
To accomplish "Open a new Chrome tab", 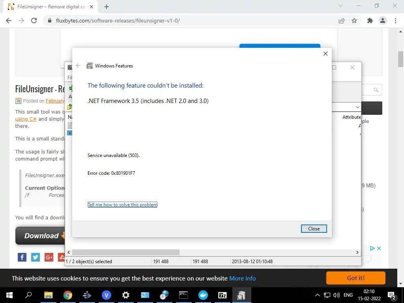I will tap(107, 7).
